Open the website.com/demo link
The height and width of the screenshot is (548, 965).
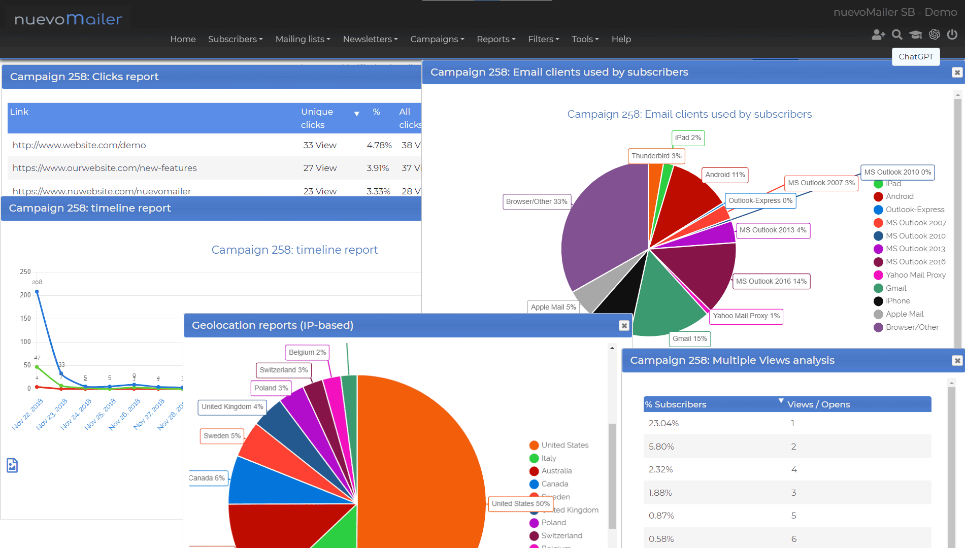tap(79, 145)
